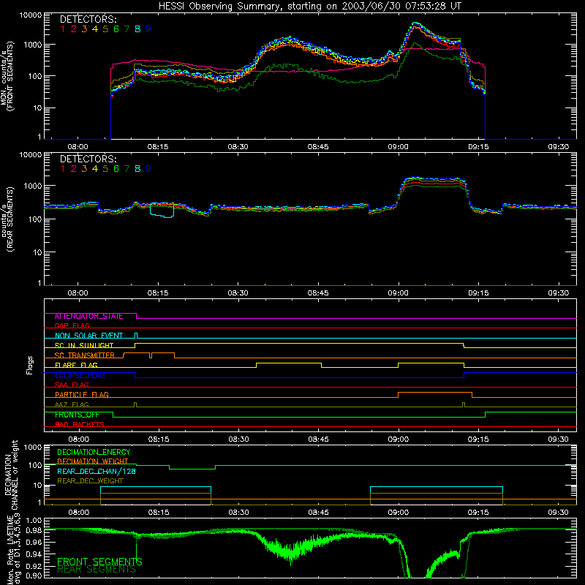Click the 0.90 livetime axis tick label
The height and width of the screenshot is (585, 585).
[34, 575]
